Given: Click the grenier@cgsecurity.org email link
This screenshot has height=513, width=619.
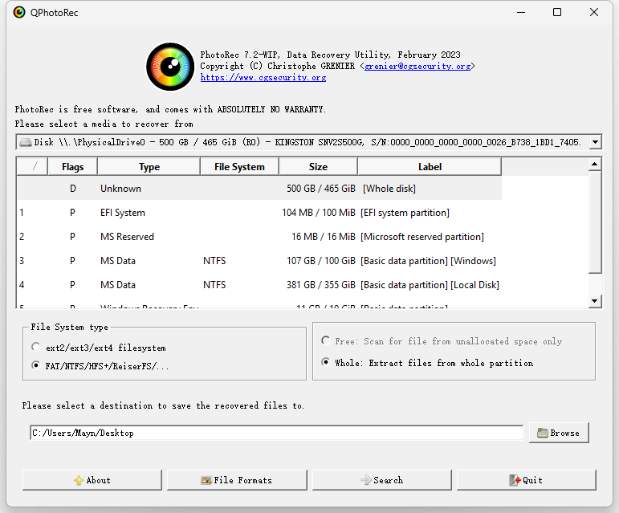Looking at the screenshot, I should tap(417, 67).
